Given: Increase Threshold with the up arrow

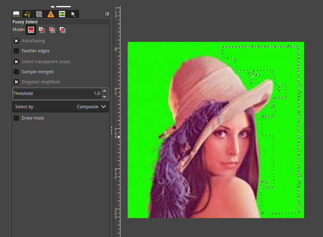Looking at the screenshot, I should click(x=105, y=91).
